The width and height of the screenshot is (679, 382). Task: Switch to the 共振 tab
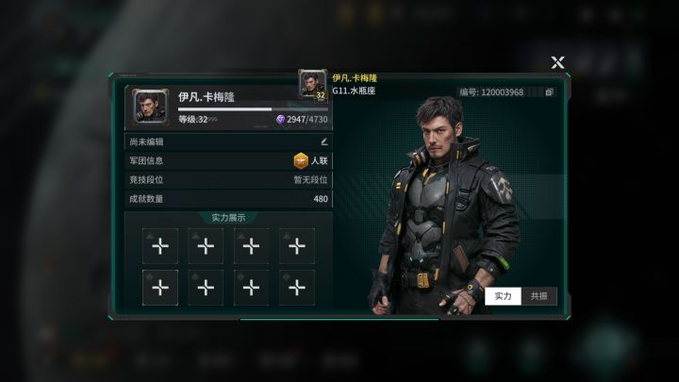click(x=538, y=296)
